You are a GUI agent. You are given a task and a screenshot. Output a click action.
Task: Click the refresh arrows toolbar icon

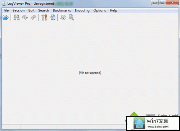click(63, 18)
